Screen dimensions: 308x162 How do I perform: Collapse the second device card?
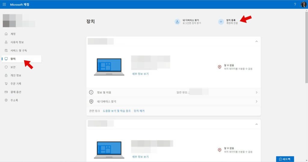(256, 124)
